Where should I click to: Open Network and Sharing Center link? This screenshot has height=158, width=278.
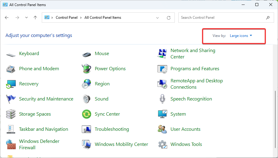(x=193, y=54)
